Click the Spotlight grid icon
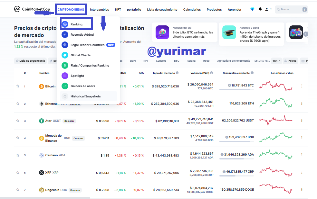317x199 pixels. pos(65,76)
